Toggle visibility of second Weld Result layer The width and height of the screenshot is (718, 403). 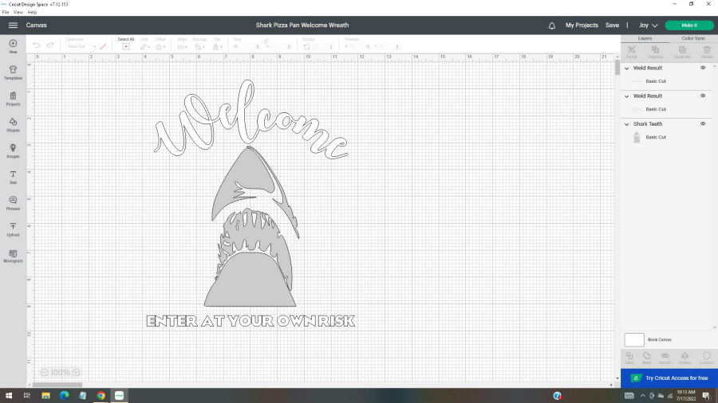[x=703, y=96]
